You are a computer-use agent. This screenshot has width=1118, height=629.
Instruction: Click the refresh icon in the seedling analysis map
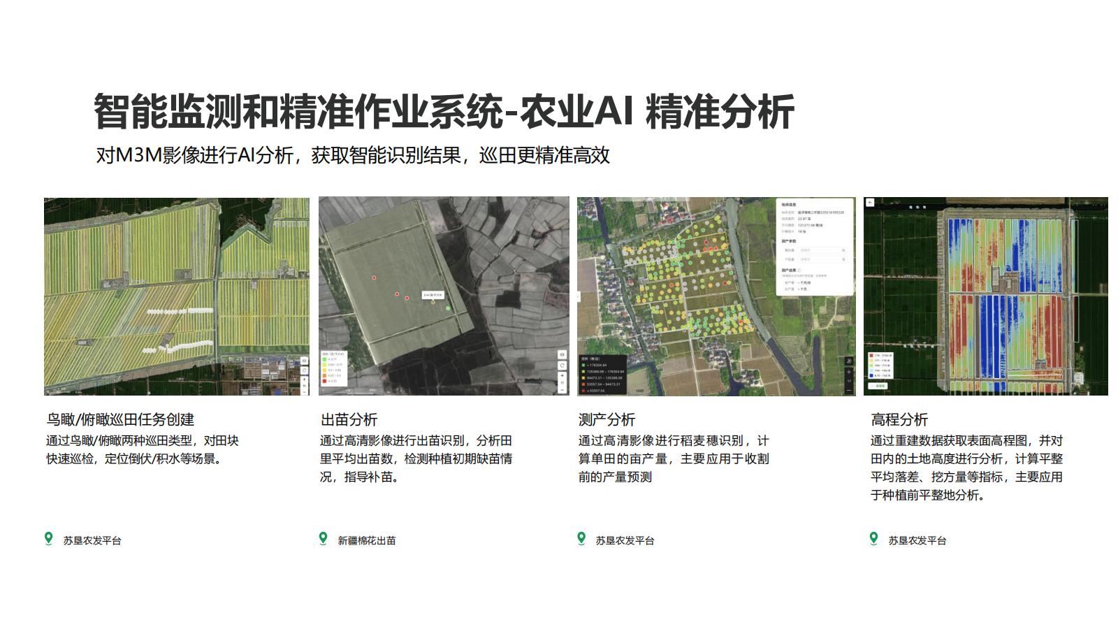coord(561,366)
